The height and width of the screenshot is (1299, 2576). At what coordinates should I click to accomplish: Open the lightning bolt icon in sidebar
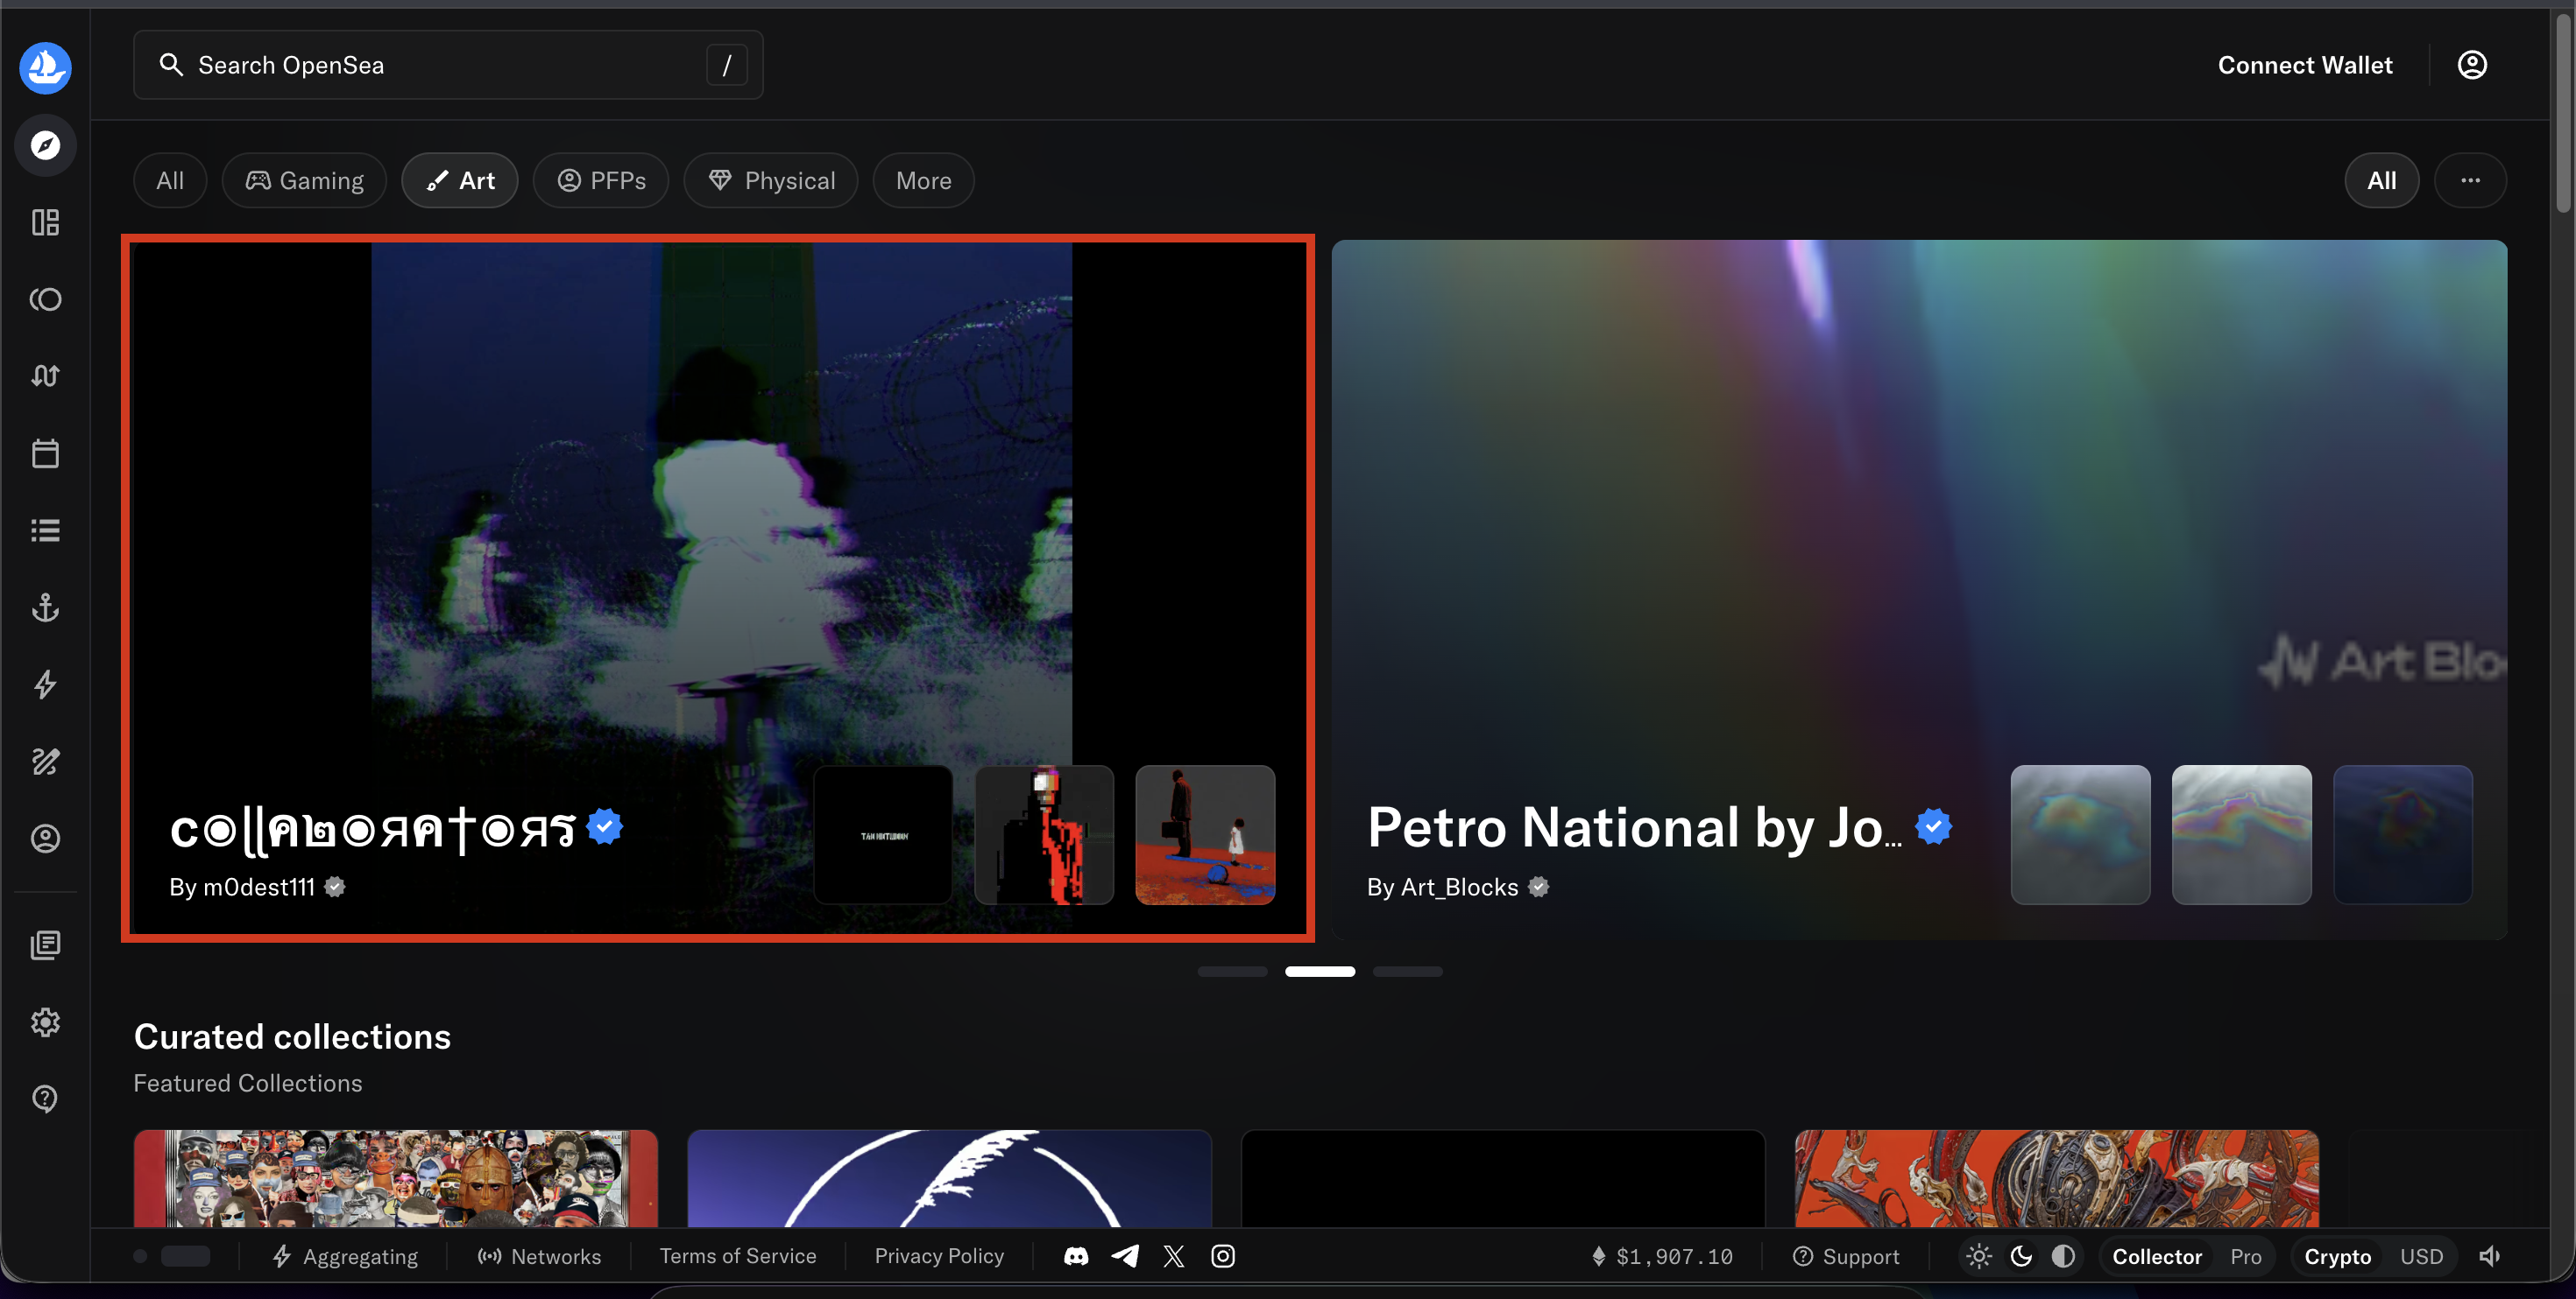45,685
